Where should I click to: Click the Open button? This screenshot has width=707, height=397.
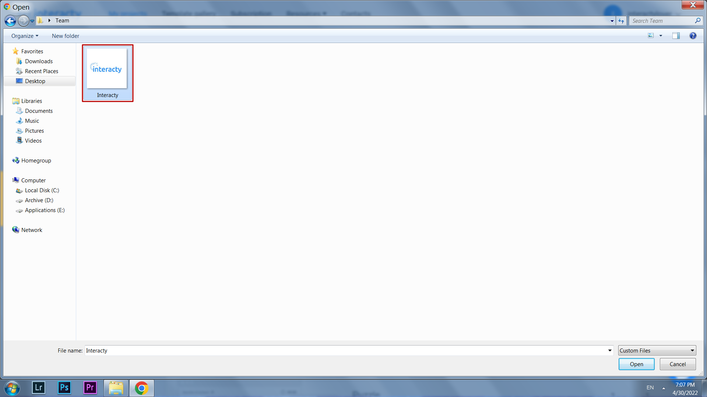click(x=637, y=364)
